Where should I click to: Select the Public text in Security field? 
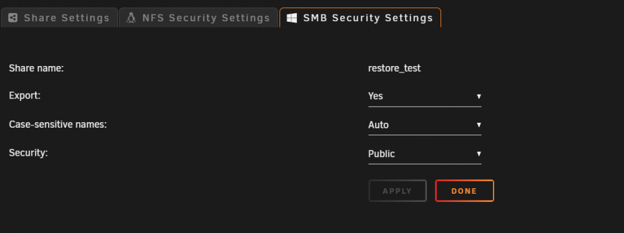pyautogui.click(x=381, y=154)
